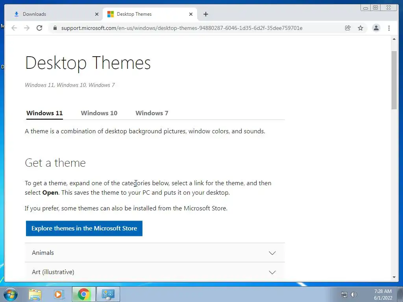Viewport: 403px width, 302px height.
Task: Click the browser Back arrow
Action: pos(14,28)
